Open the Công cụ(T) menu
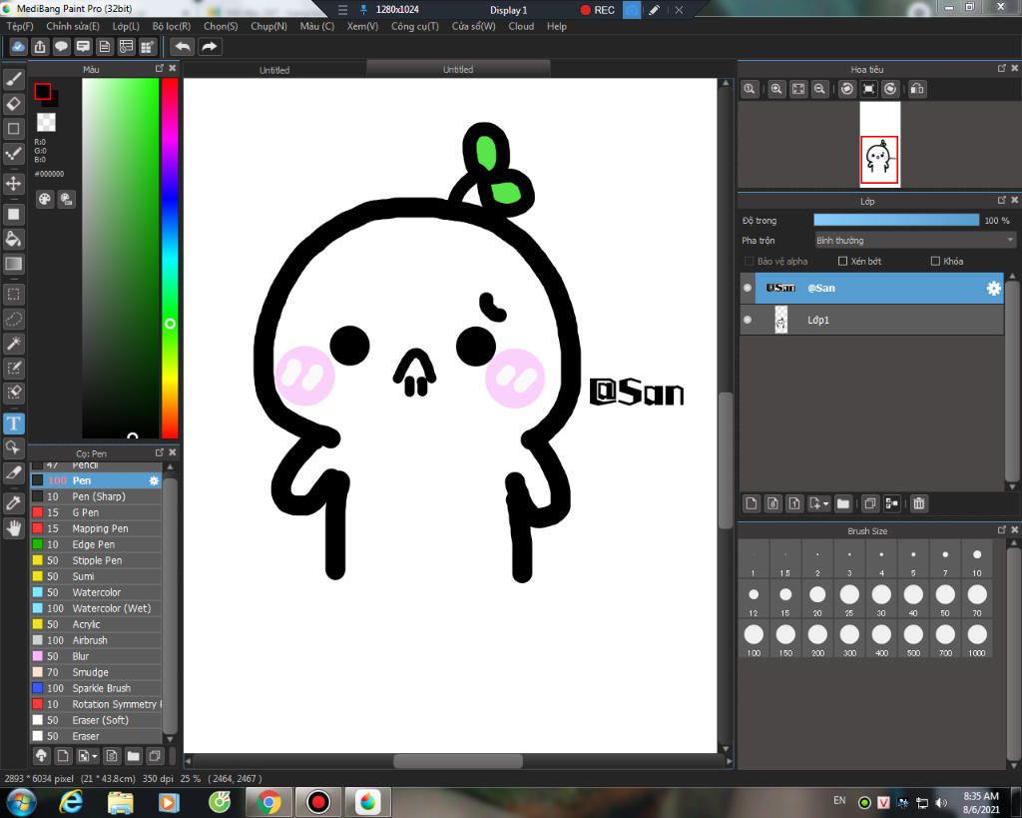 point(415,27)
